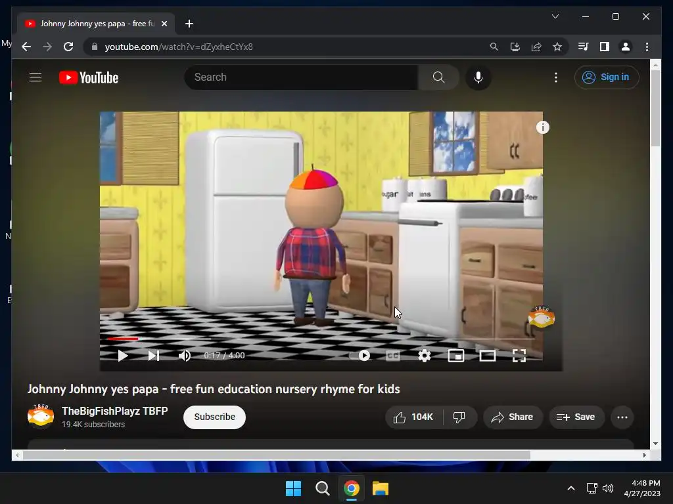
Task: Click the vertical page scrollbar
Action: [655, 108]
